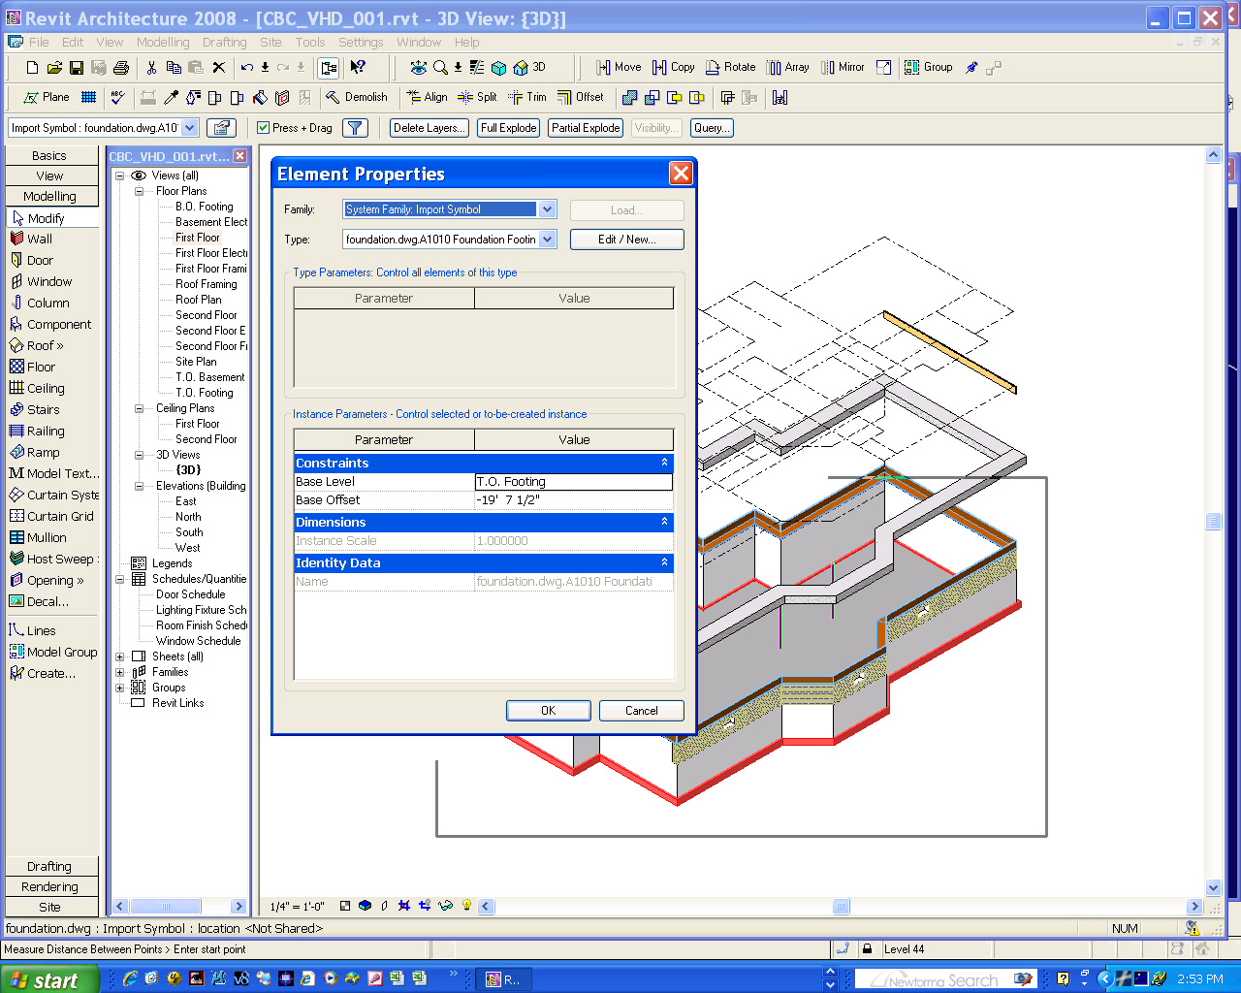Select the Stairs tool
This screenshot has height=993, width=1241.
click(43, 409)
